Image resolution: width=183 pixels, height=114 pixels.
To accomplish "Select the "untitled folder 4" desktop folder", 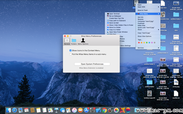I will point(163,50).
